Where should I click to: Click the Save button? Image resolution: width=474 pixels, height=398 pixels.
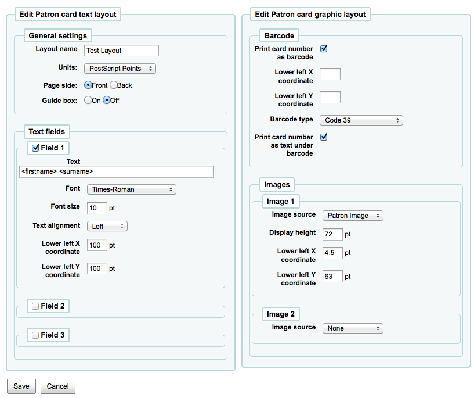point(21,386)
